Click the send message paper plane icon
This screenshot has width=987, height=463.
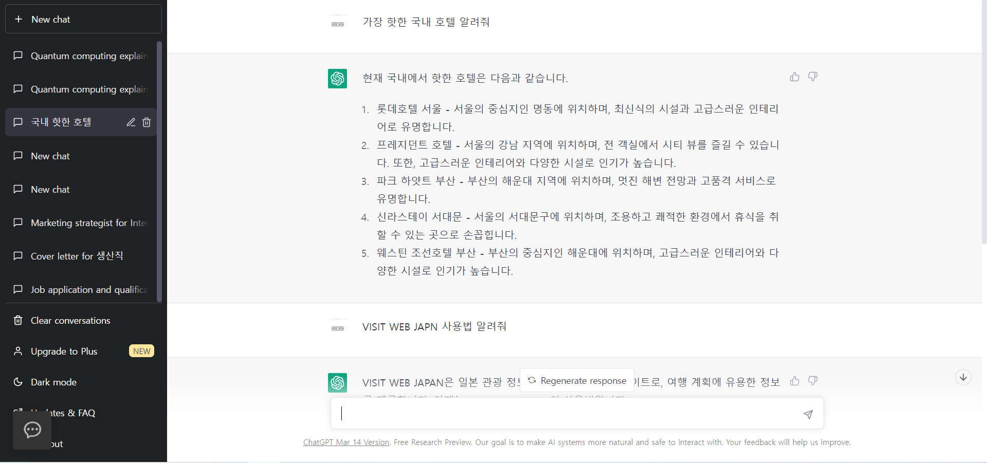point(808,414)
